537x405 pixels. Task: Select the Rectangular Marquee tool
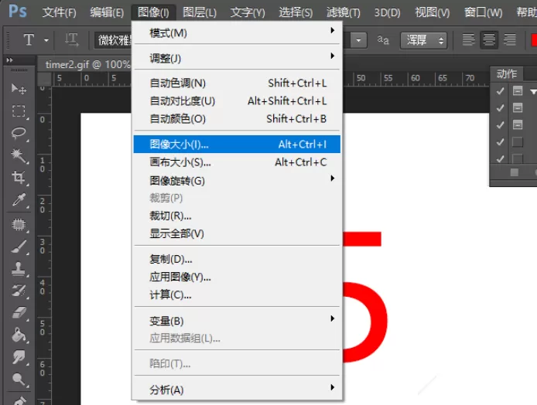coord(19,111)
